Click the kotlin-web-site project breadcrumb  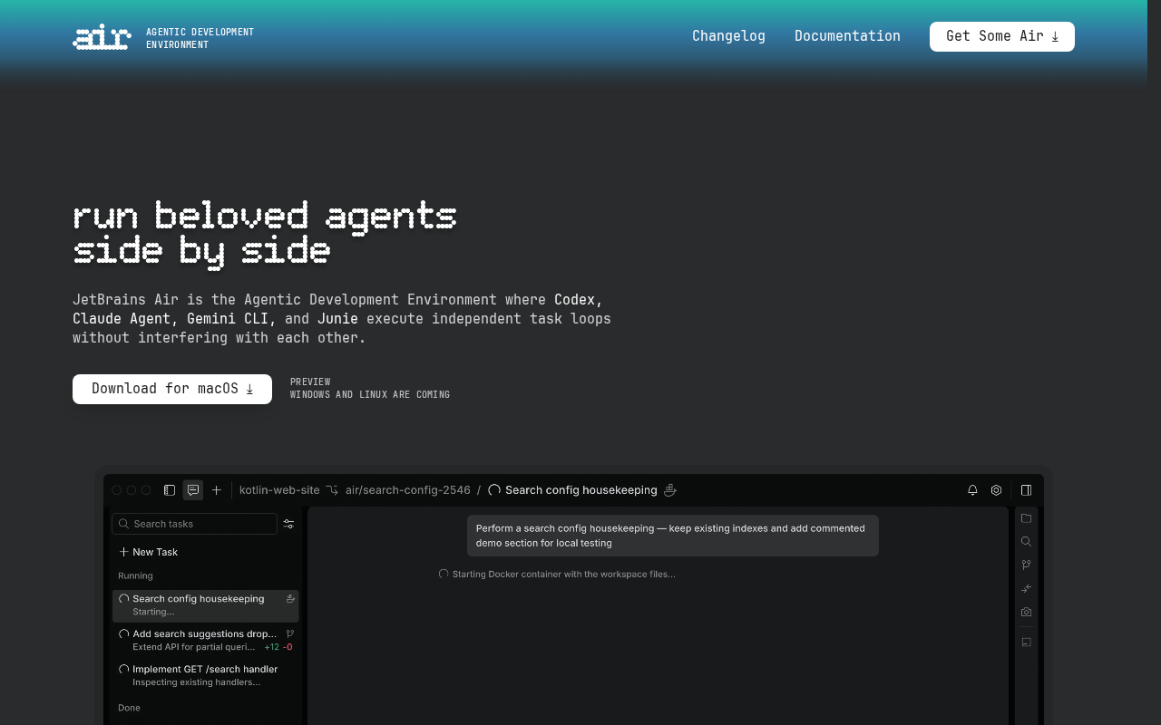pos(279,490)
